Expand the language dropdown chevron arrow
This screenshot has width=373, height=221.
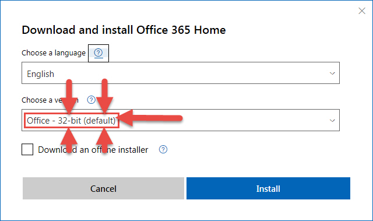pyautogui.click(x=332, y=73)
